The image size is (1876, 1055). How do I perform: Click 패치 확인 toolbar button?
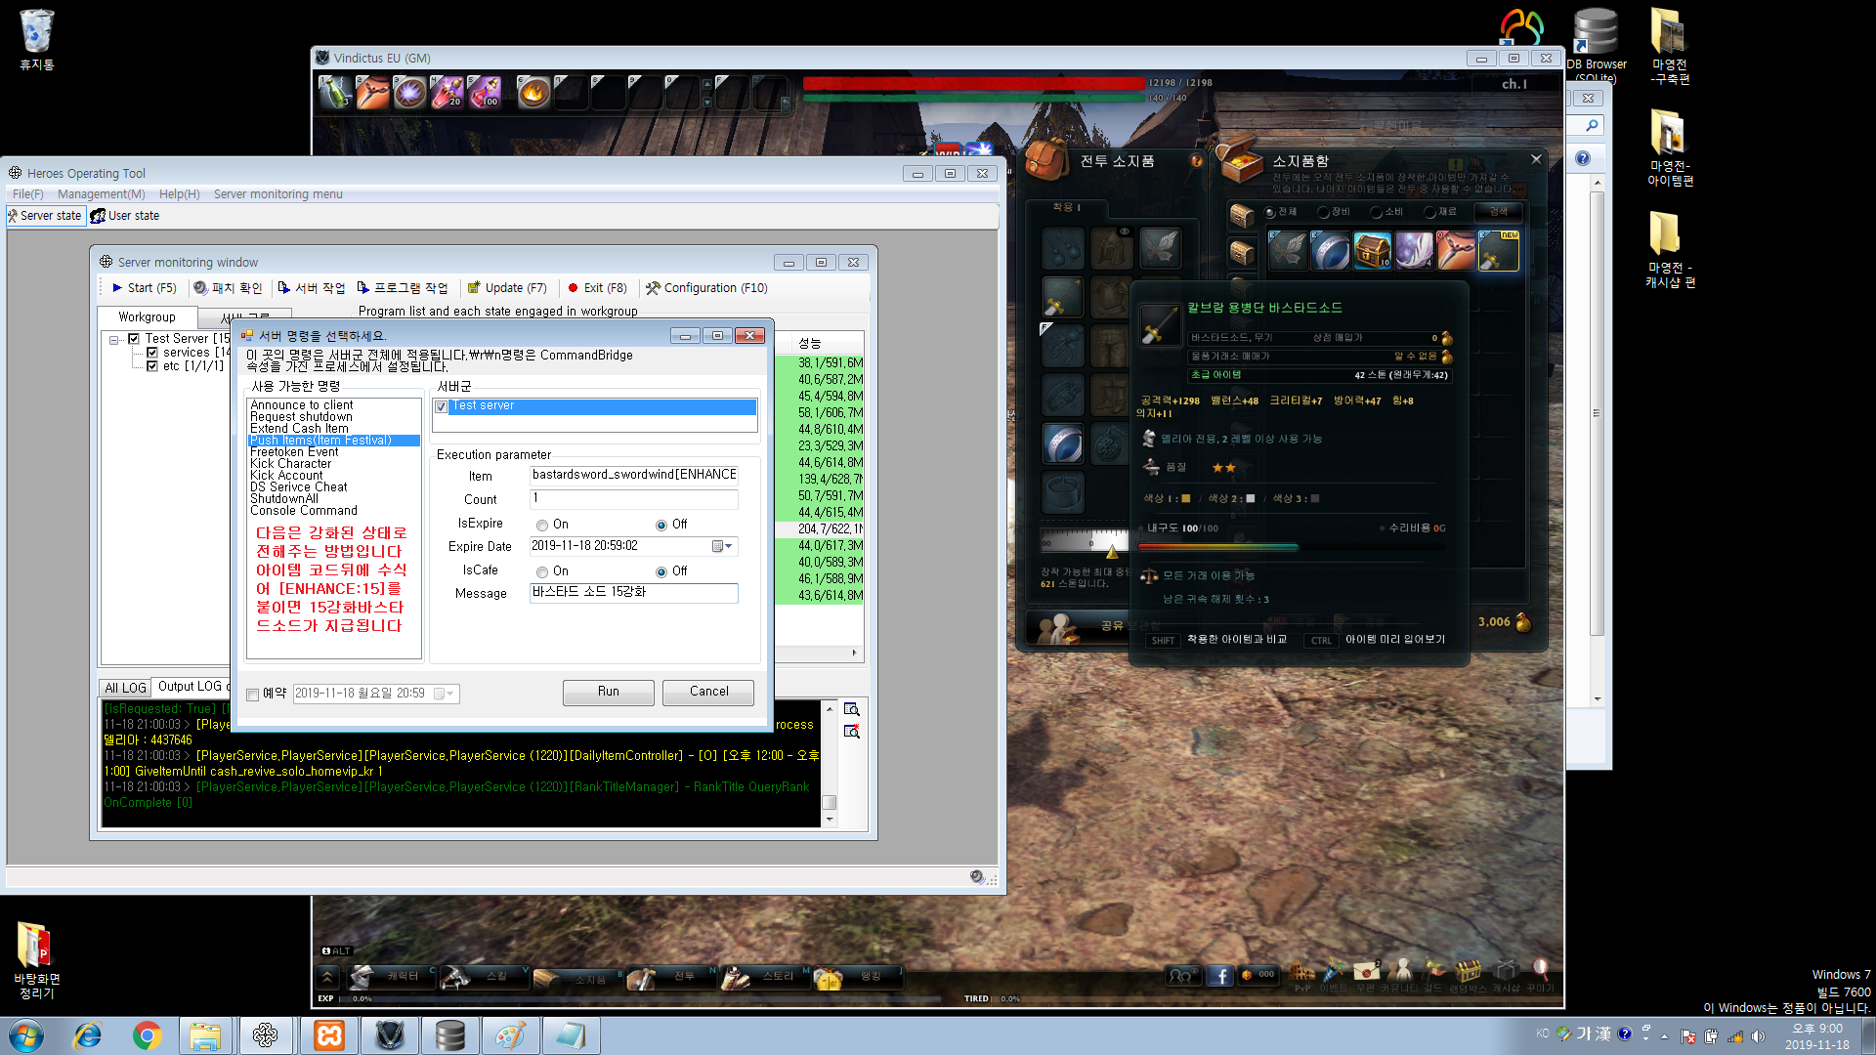pyautogui.click(x=228, y=288)
